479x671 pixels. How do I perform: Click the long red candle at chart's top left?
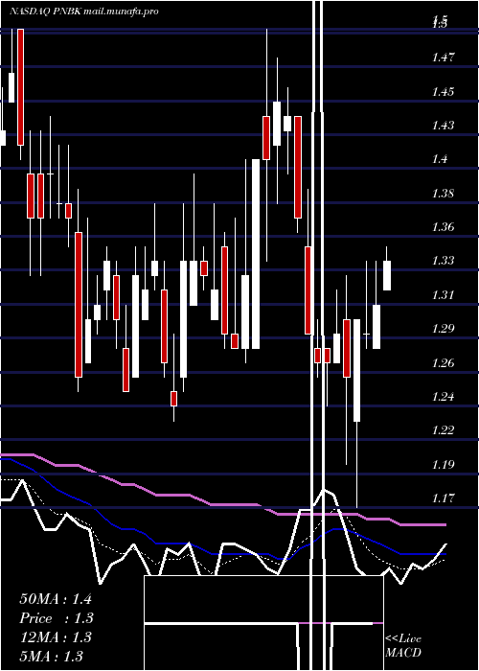point(20,87)
